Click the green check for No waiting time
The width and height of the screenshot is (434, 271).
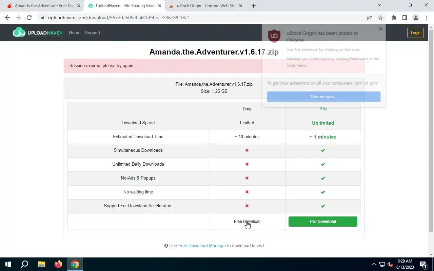tap(323, 192)
